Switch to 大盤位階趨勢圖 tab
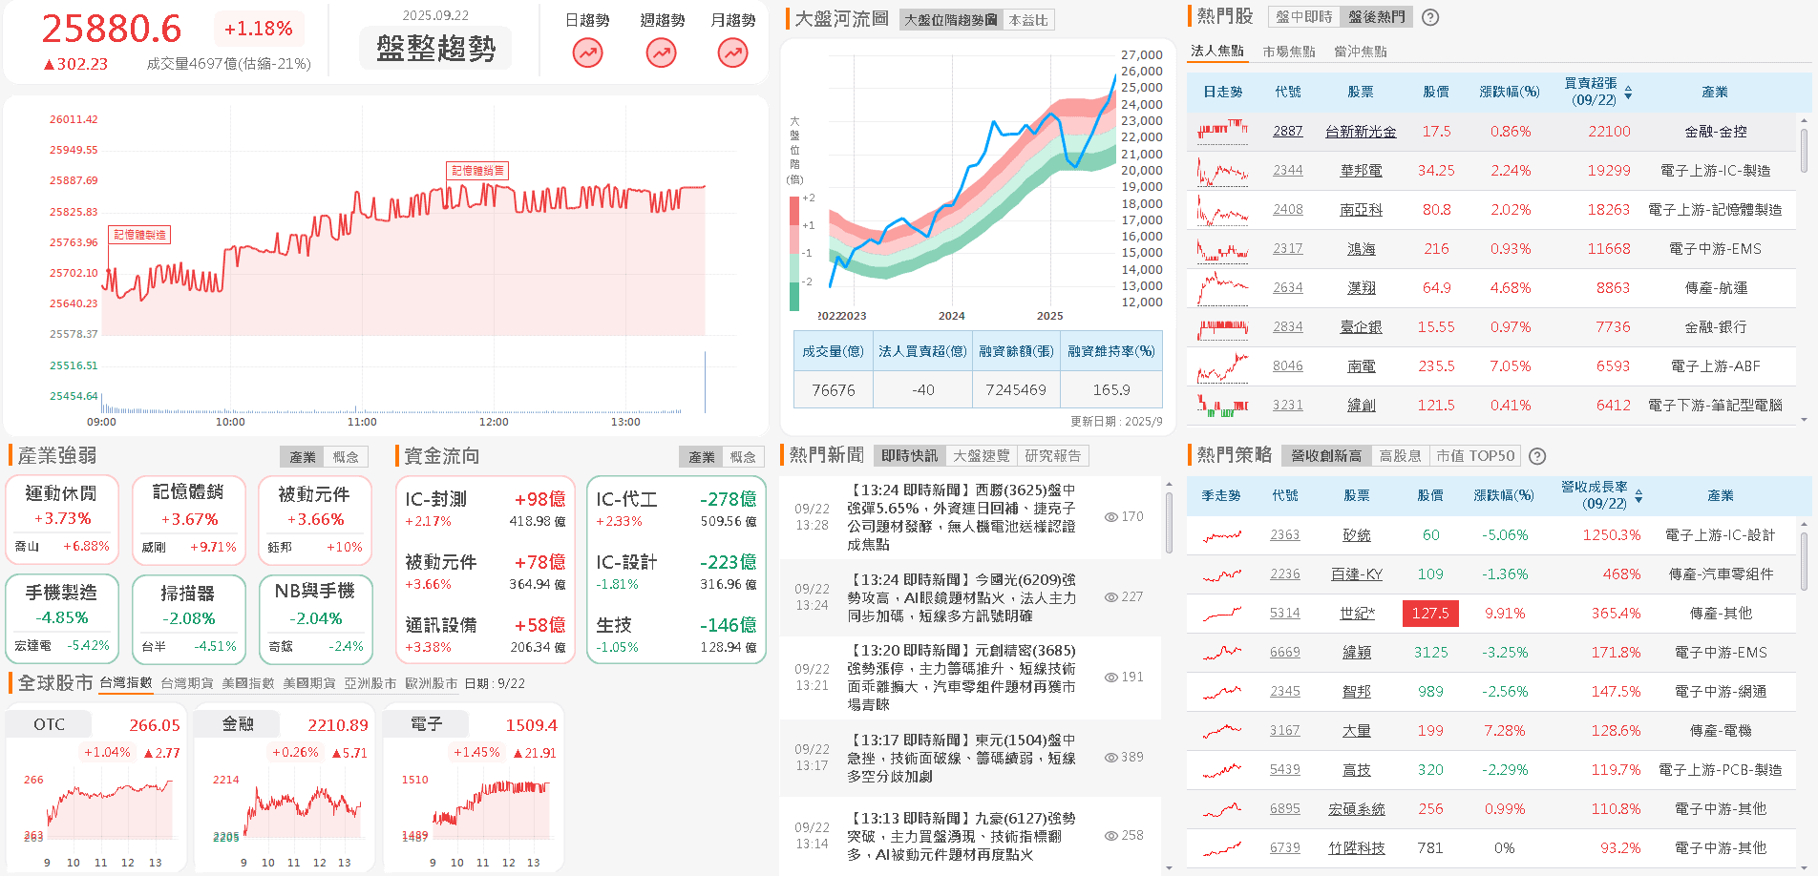Image resolution: width=1818 pixels, height=876 pixels. pyautogui.click(x=951, y=20)
